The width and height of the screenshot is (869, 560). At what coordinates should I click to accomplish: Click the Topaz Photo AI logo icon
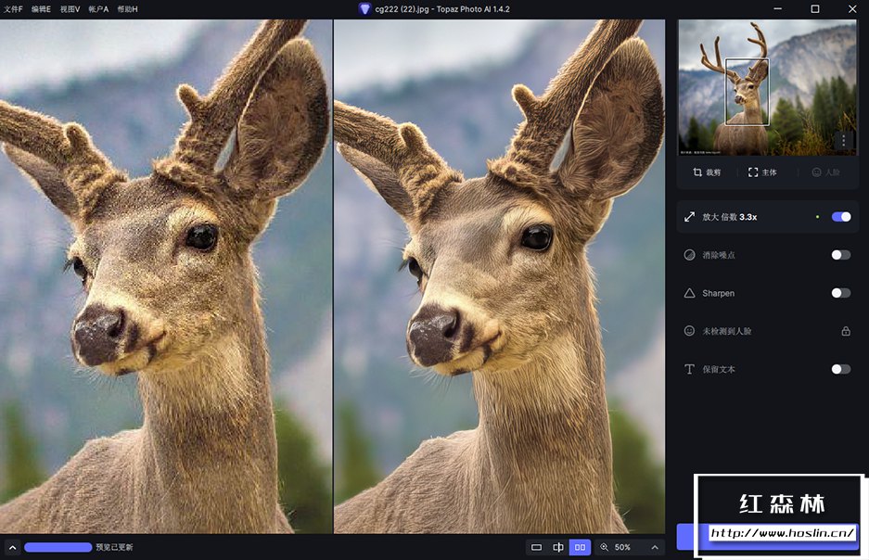[x=364, y=9]
